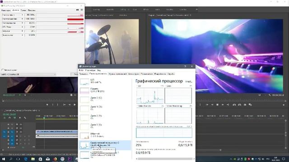Switch to the Автозагрузка tab
289x162 pixels.
[x=134, y=74]
